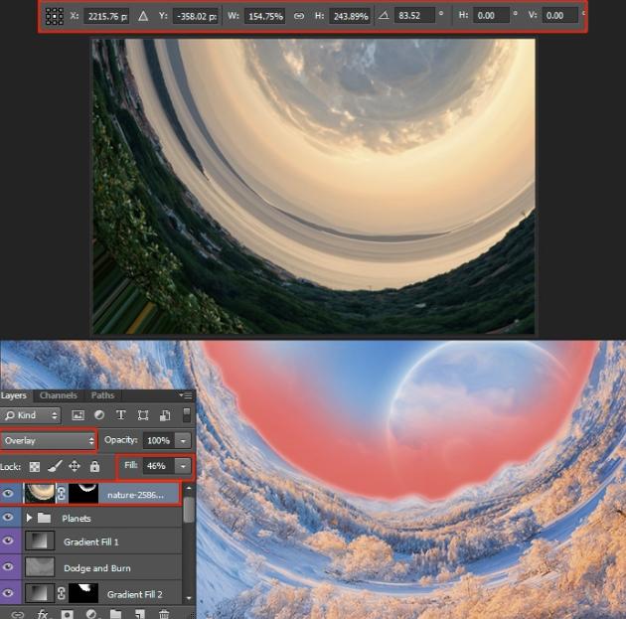Create new fill or adjustment layer icon

tap(91, 614)
